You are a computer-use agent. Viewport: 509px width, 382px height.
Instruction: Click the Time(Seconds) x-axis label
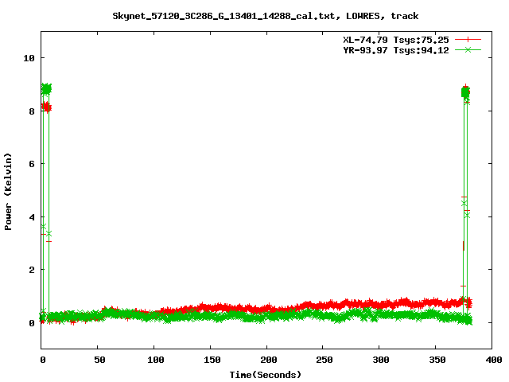266,375
